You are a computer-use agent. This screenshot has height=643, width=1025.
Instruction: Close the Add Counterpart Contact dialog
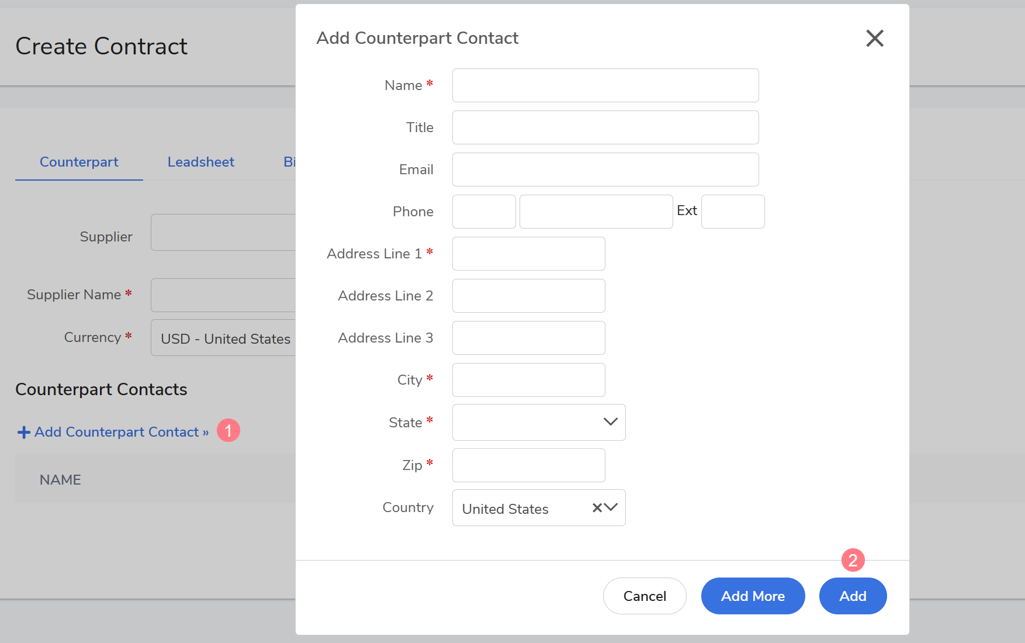(874, 38)
